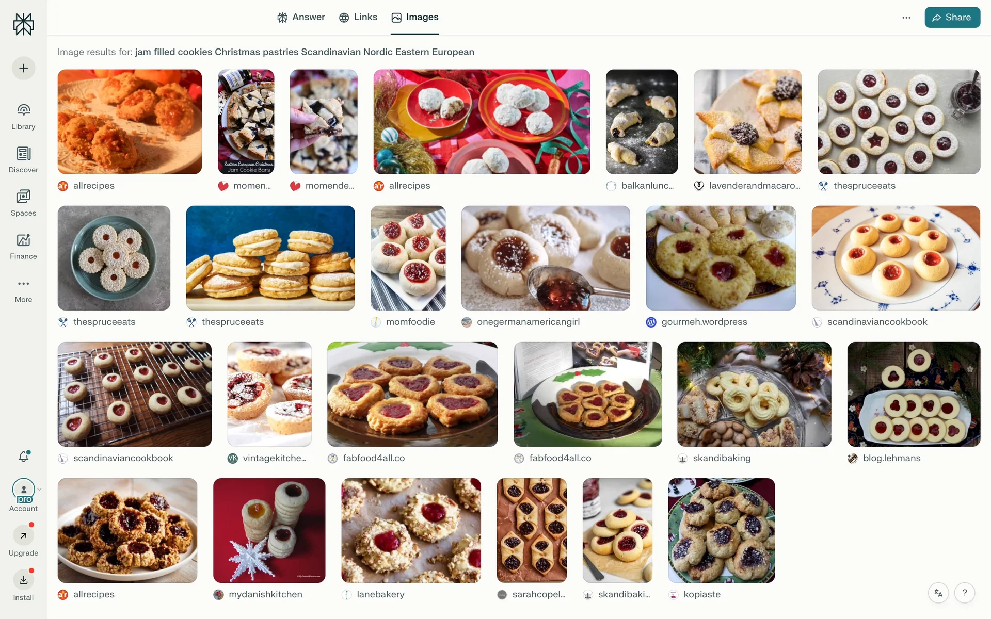Image resolution: width=991 pixels, height=619 pixels.
Task: Open the thespruceeats stacked sandwich cookies image
Action: tap(270, 258)
